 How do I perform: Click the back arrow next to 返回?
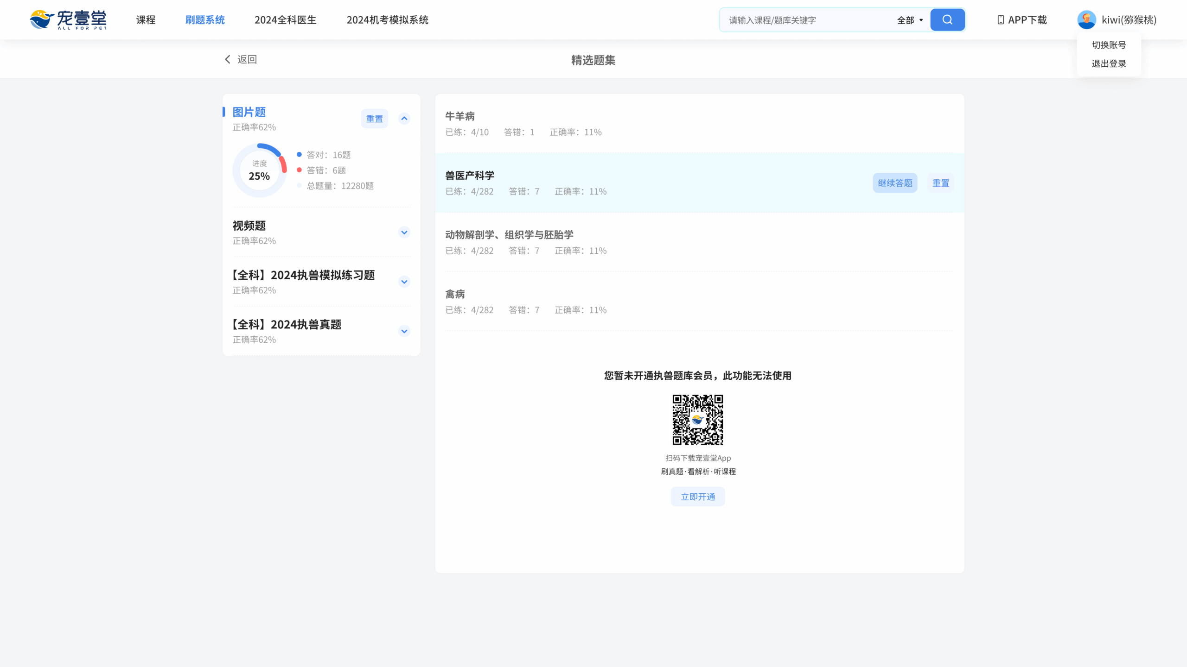point(227,59)
